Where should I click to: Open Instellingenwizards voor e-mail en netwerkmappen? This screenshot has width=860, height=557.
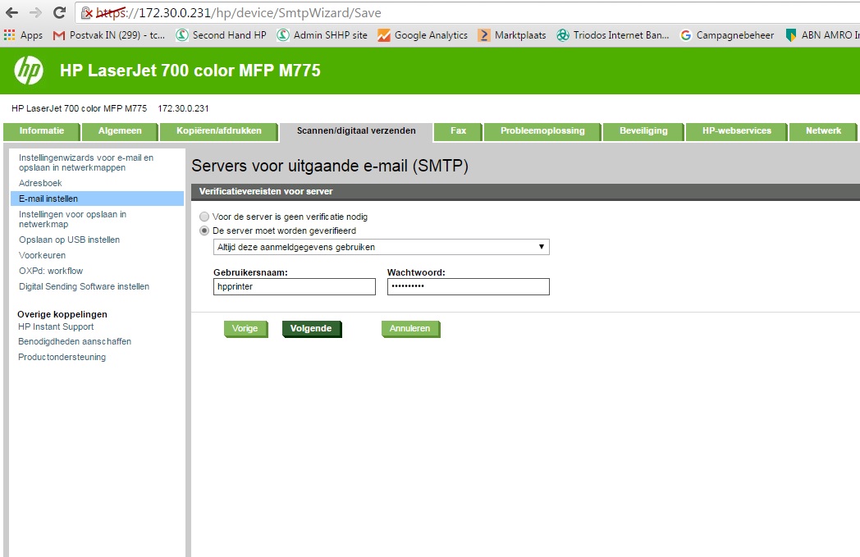click(86, 162)
